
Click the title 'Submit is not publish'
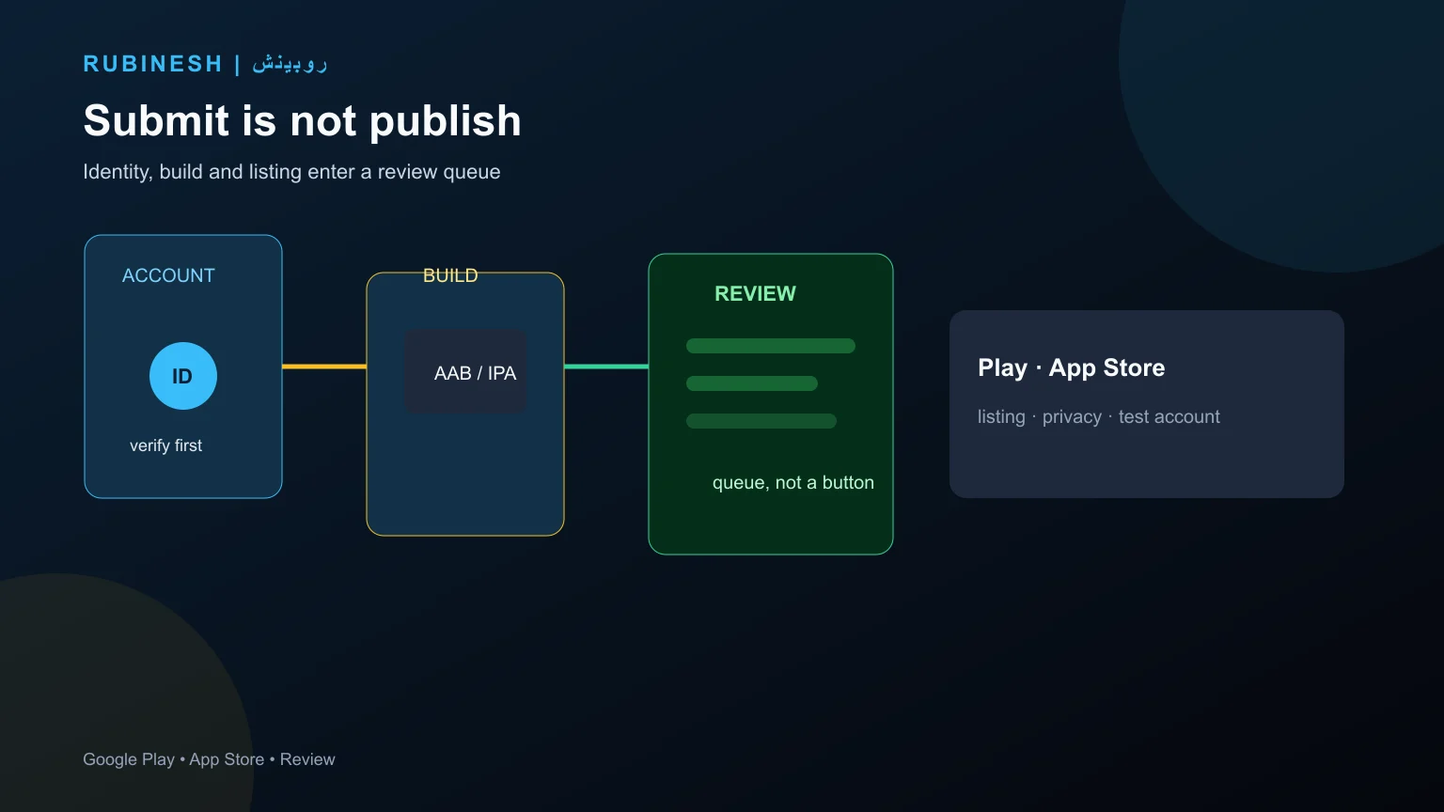point(302,120)
